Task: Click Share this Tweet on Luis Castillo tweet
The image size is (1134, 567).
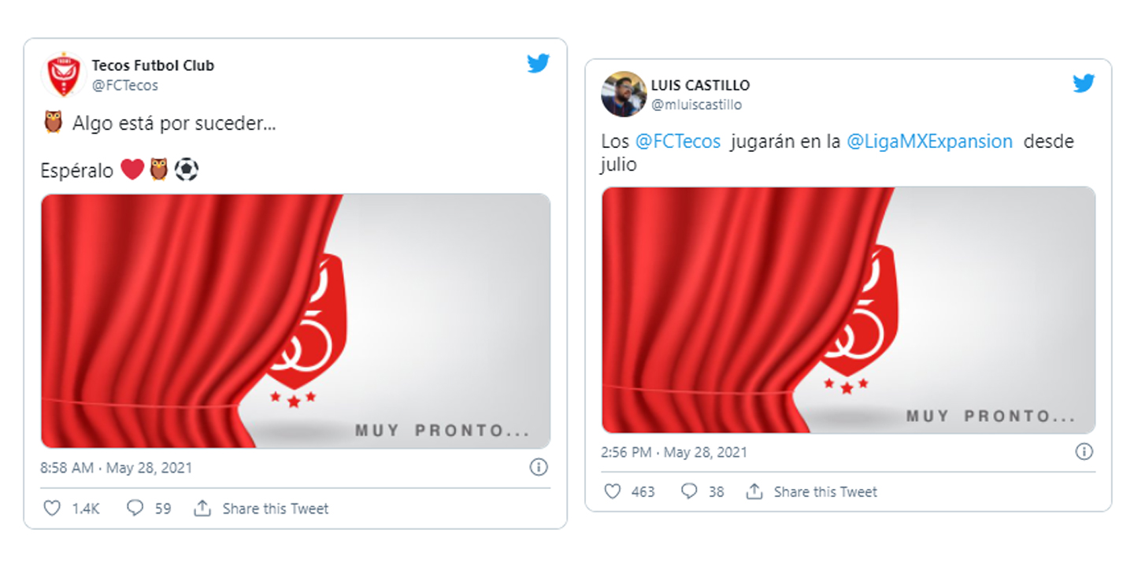Action: click(825, 491)
